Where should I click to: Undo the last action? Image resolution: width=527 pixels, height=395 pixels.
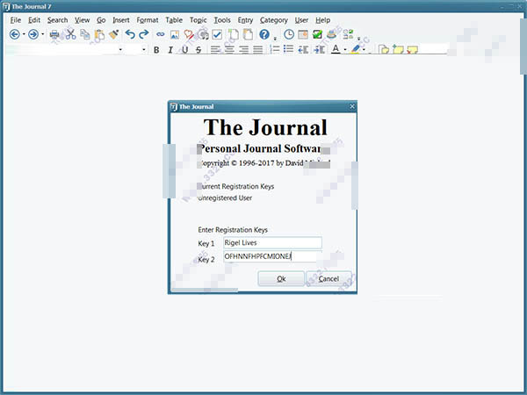[x=130, y=34]
